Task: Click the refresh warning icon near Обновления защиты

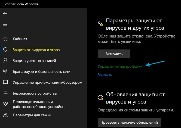Action: point(100,98)
